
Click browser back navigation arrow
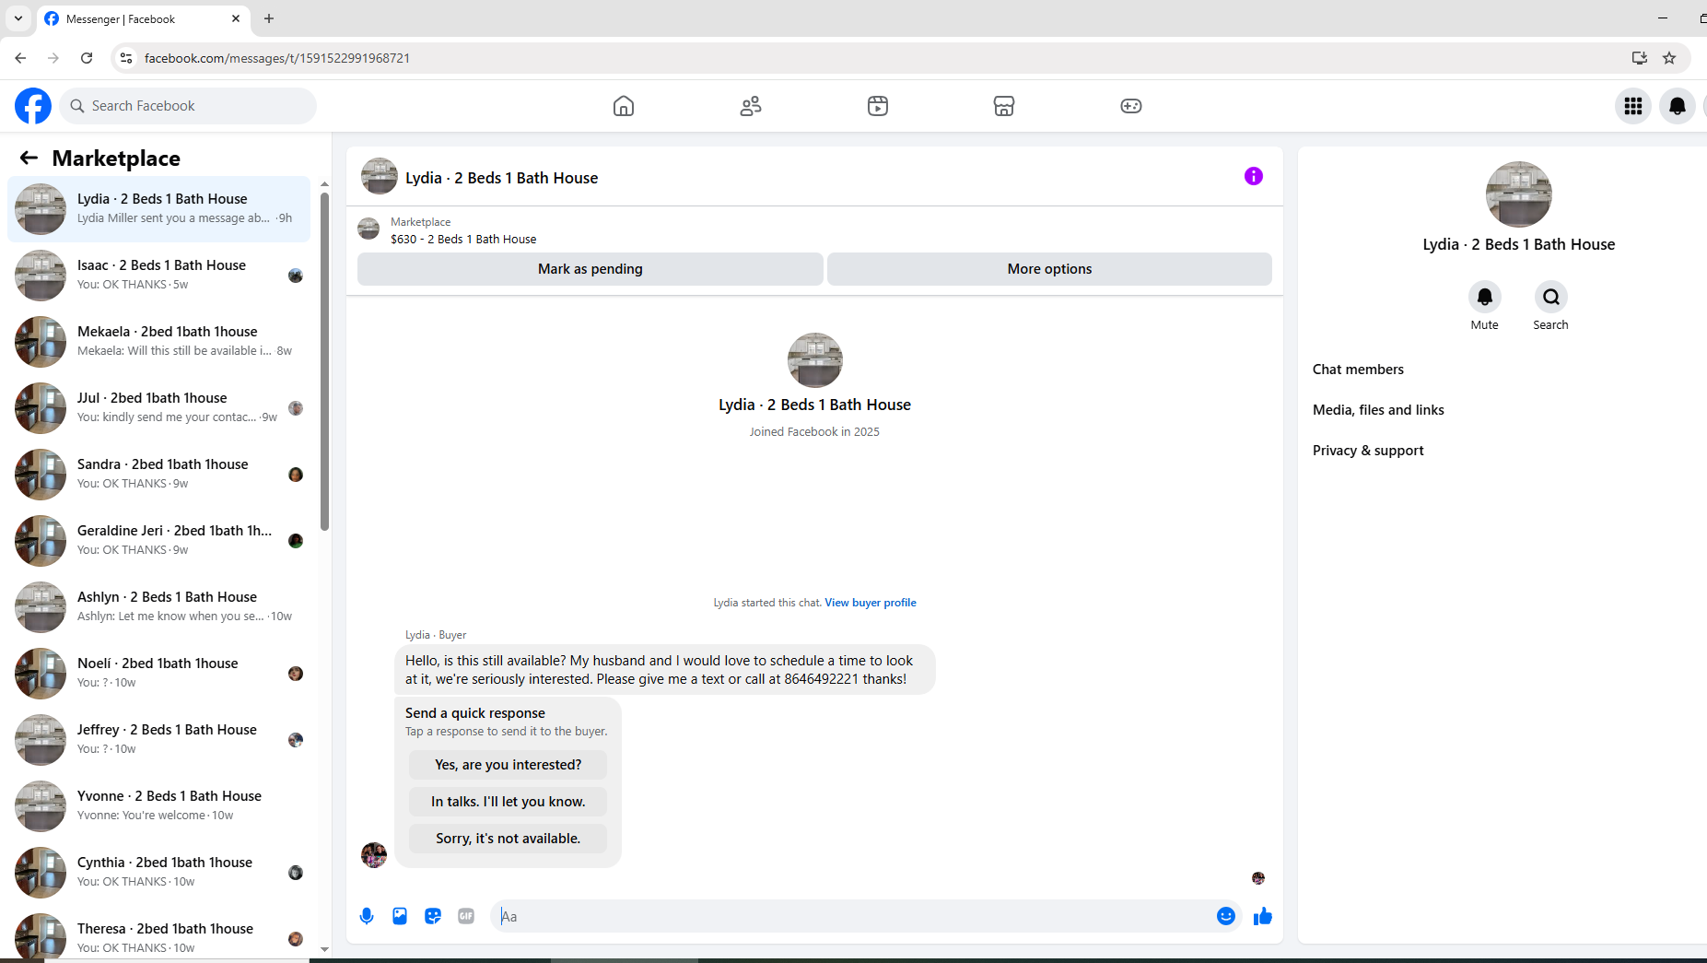pyautogui.click(x=20, y=58)
